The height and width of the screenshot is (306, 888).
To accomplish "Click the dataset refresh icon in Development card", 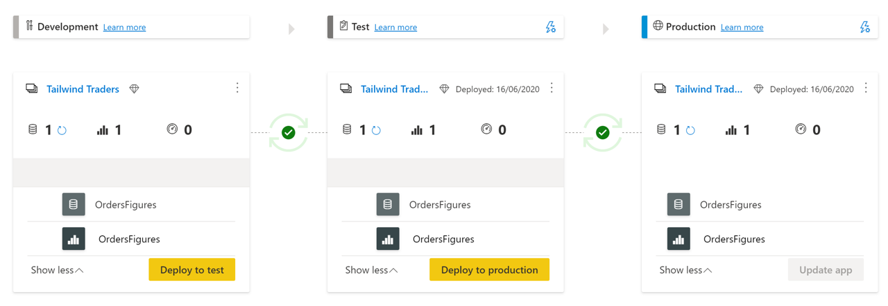I will tap(62, 130).
